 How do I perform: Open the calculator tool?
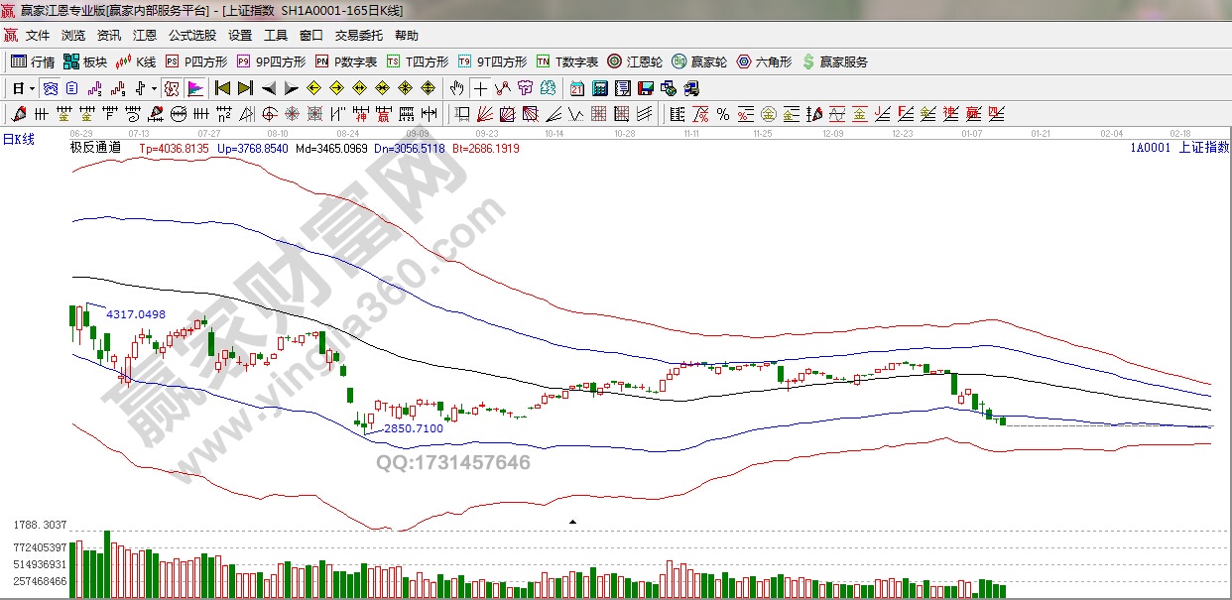pos(600,88)
